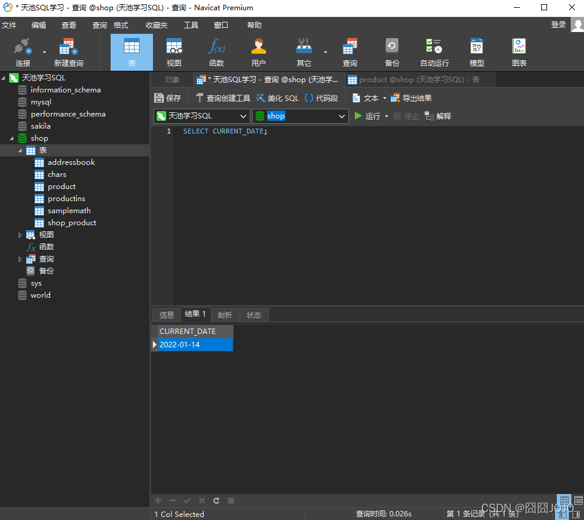Open the 工具 (Tools) menu
Viewport: 584px width, 520px height.
190,25
